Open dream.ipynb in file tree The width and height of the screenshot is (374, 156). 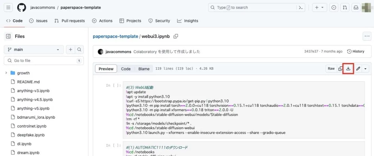click(28, 153)
